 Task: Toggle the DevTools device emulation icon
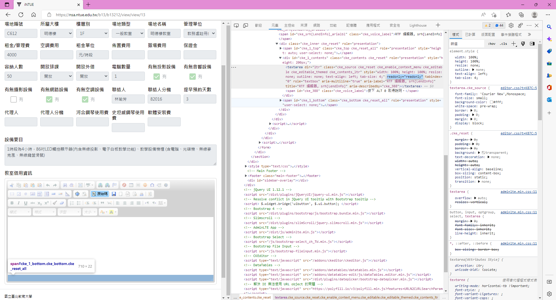[246, 25]
